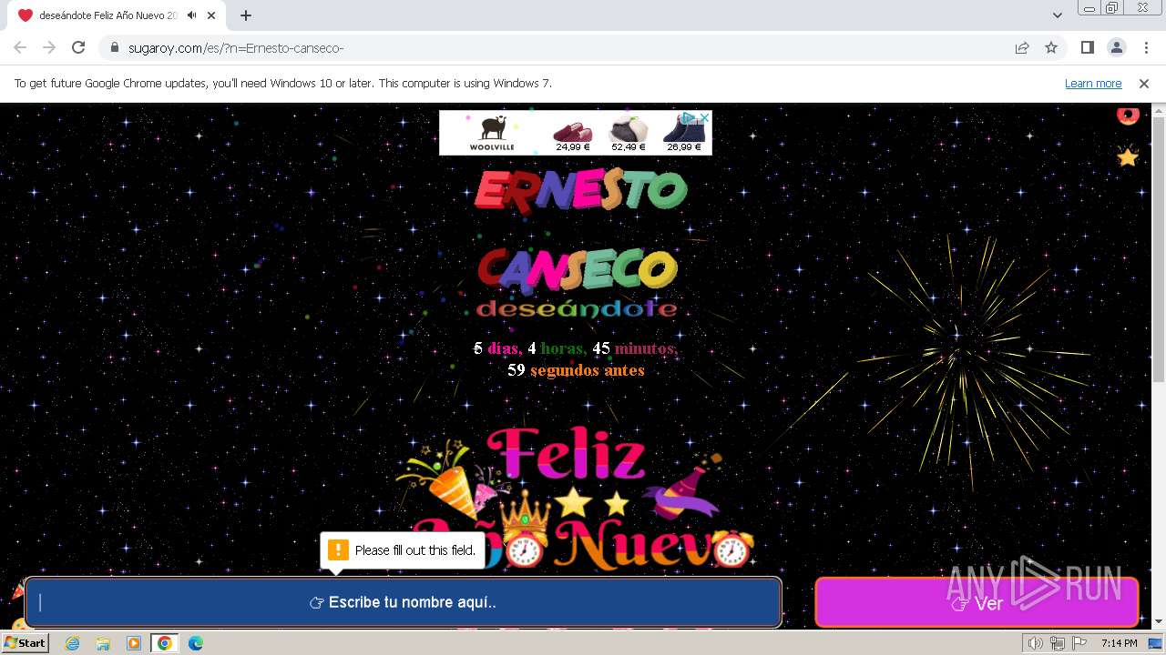1166x655 pixels.
Task: Dismiss the Chrome update notification bar
Action: click(1144, 83)
